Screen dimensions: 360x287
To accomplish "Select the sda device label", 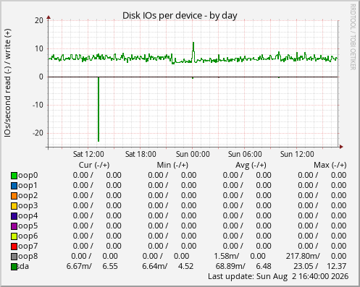I will coord(23,266).
